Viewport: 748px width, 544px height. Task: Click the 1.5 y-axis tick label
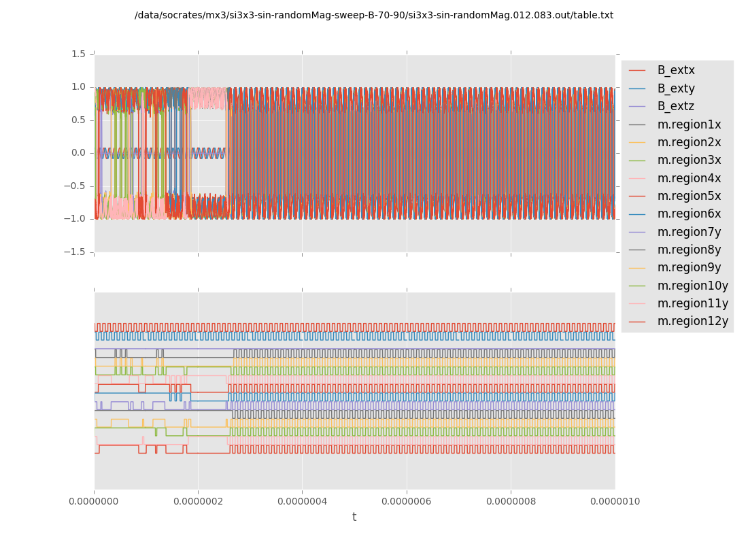pyautogui.click(x=78, y=54)
